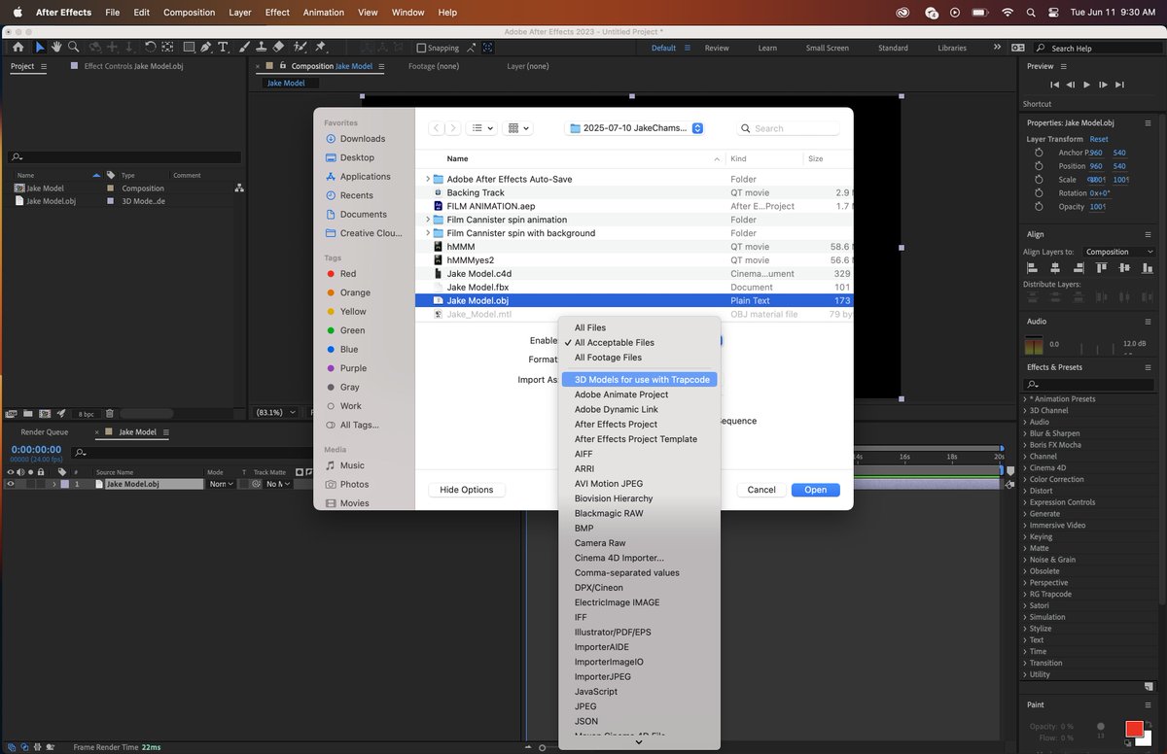Expand RG Trapcode effects category
The width and height of the screenshot is (1167, 754).
click(x=1025, y=594)
